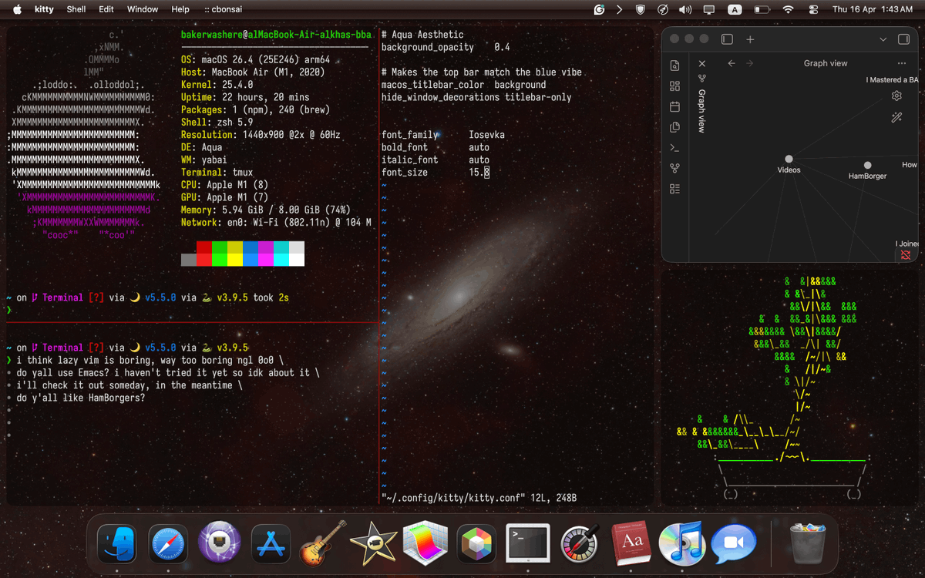Open the calendar icon in Obsidian sidebar
The height and width of the screenshot is (578, 925).
(x=674, y=106)
